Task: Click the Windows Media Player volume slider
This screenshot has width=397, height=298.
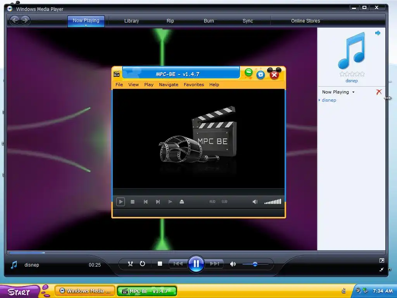Action: point(255,264)
